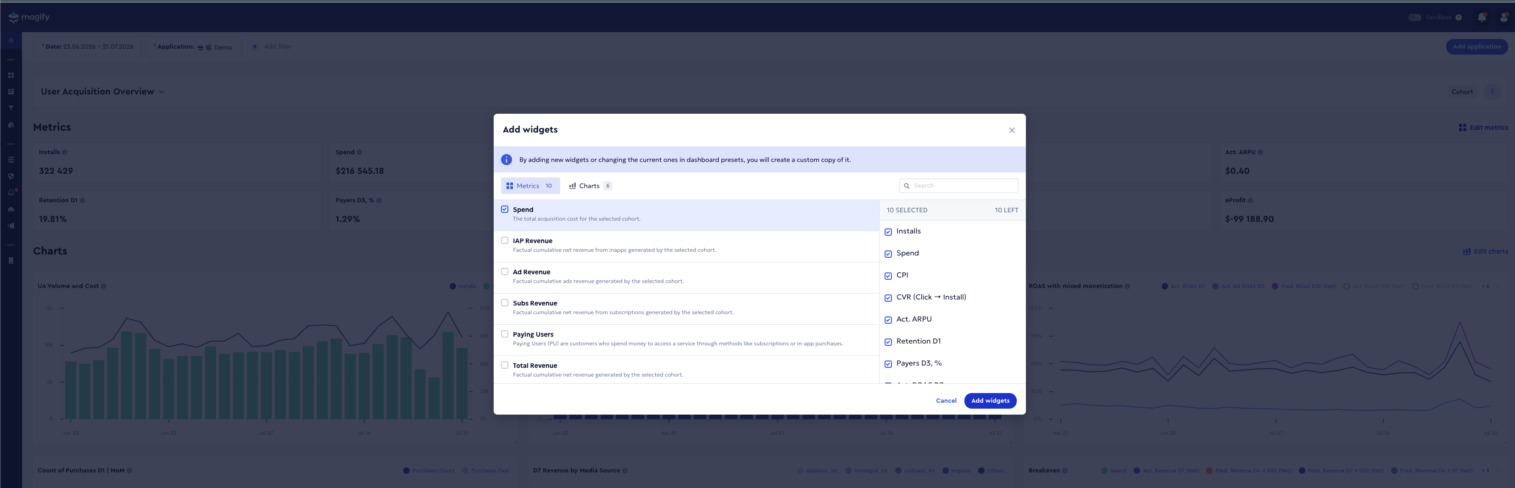Uncheck Installs in the selected list
This screenshot has height=488, width=1515.
point(888,232)
